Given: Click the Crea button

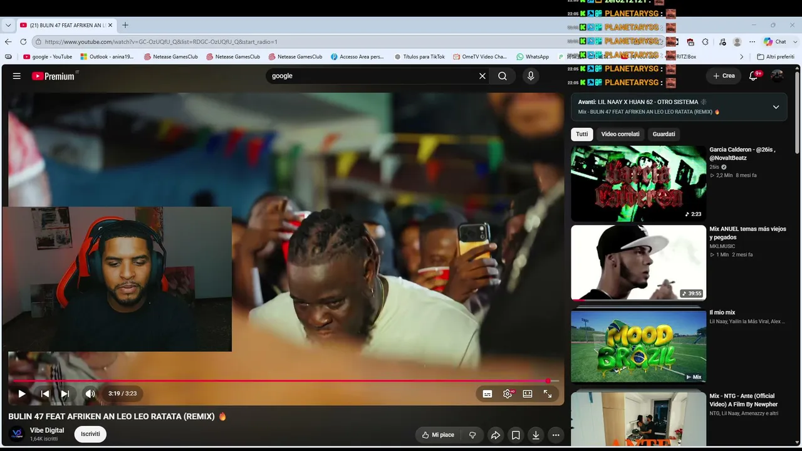Looking at the screenshot, I should pos(724,76).
